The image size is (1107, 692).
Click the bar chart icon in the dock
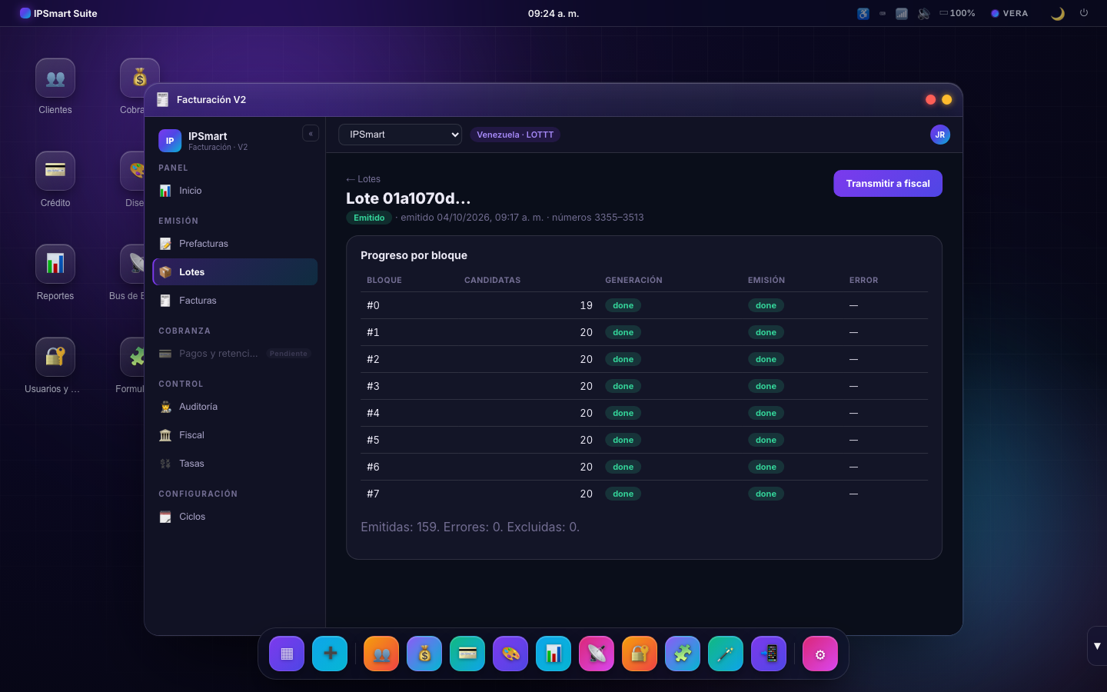click(553, 654)
